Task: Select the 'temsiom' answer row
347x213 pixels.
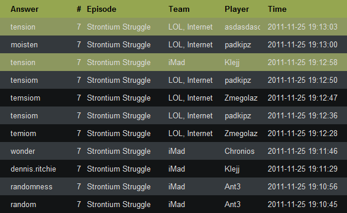Action: (x=174, y=98)
